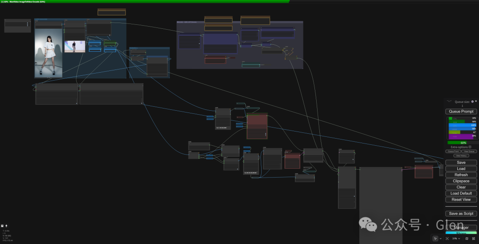Click the T: 0.00s stat text
The height and width of the screenshot is (244, 479).
[6, 231]
